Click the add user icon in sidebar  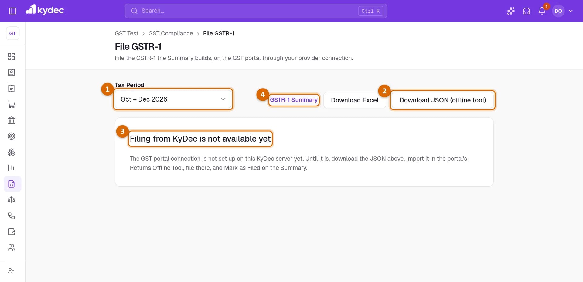pos(11,271)
